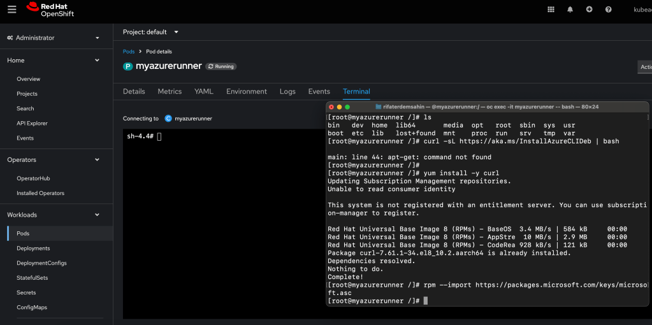
Task: Open OperatorHub in the sidebar
Action: 33,178
